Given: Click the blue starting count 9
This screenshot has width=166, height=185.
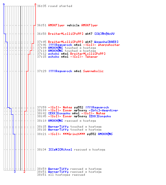Looking at the screenshot, I should (x=4, y=4).
